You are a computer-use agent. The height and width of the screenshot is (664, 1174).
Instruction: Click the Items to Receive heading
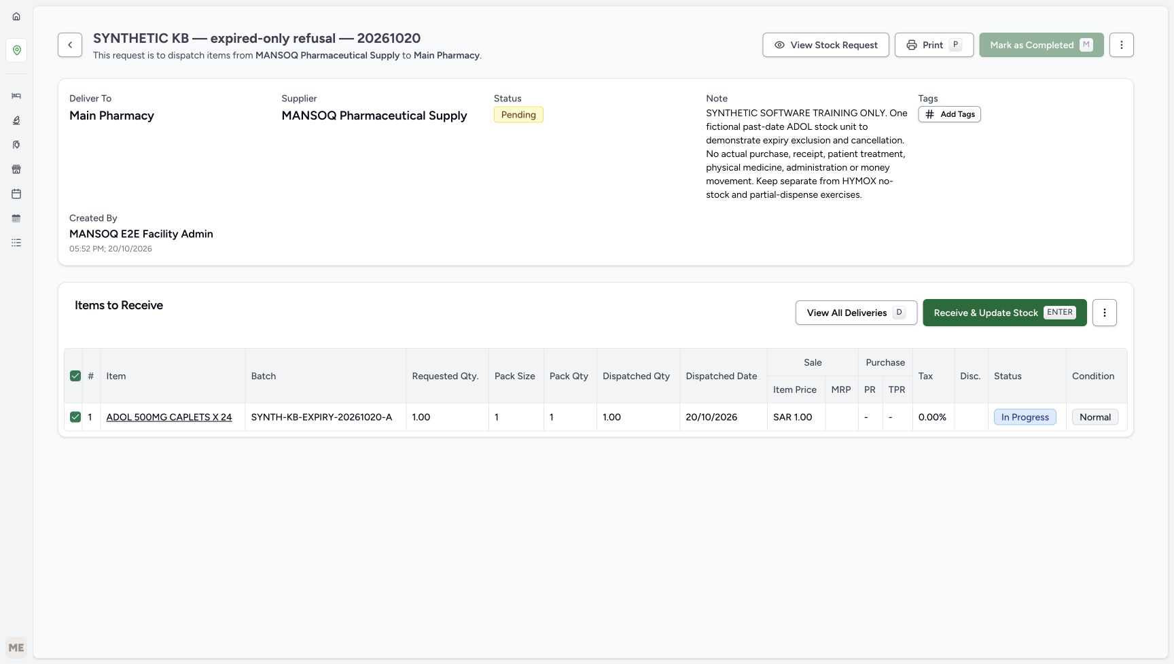[119, 305]
